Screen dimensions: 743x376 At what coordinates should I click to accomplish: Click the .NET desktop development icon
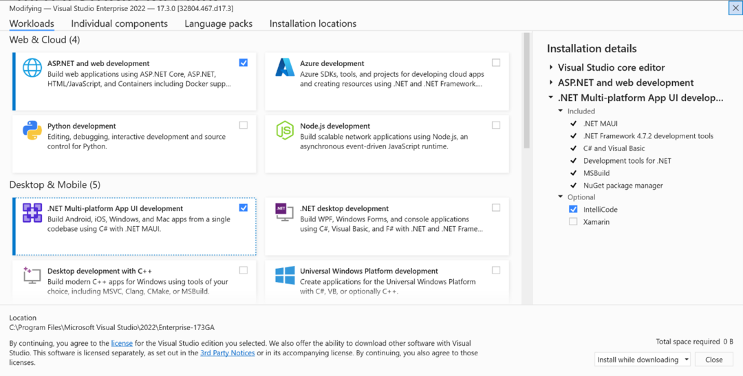pyautogui.click(x=285, y=212)
